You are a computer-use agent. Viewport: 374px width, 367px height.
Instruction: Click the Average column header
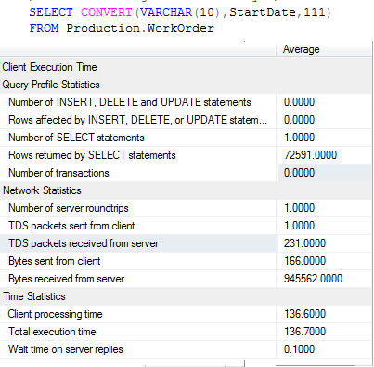tap(301, 49)
